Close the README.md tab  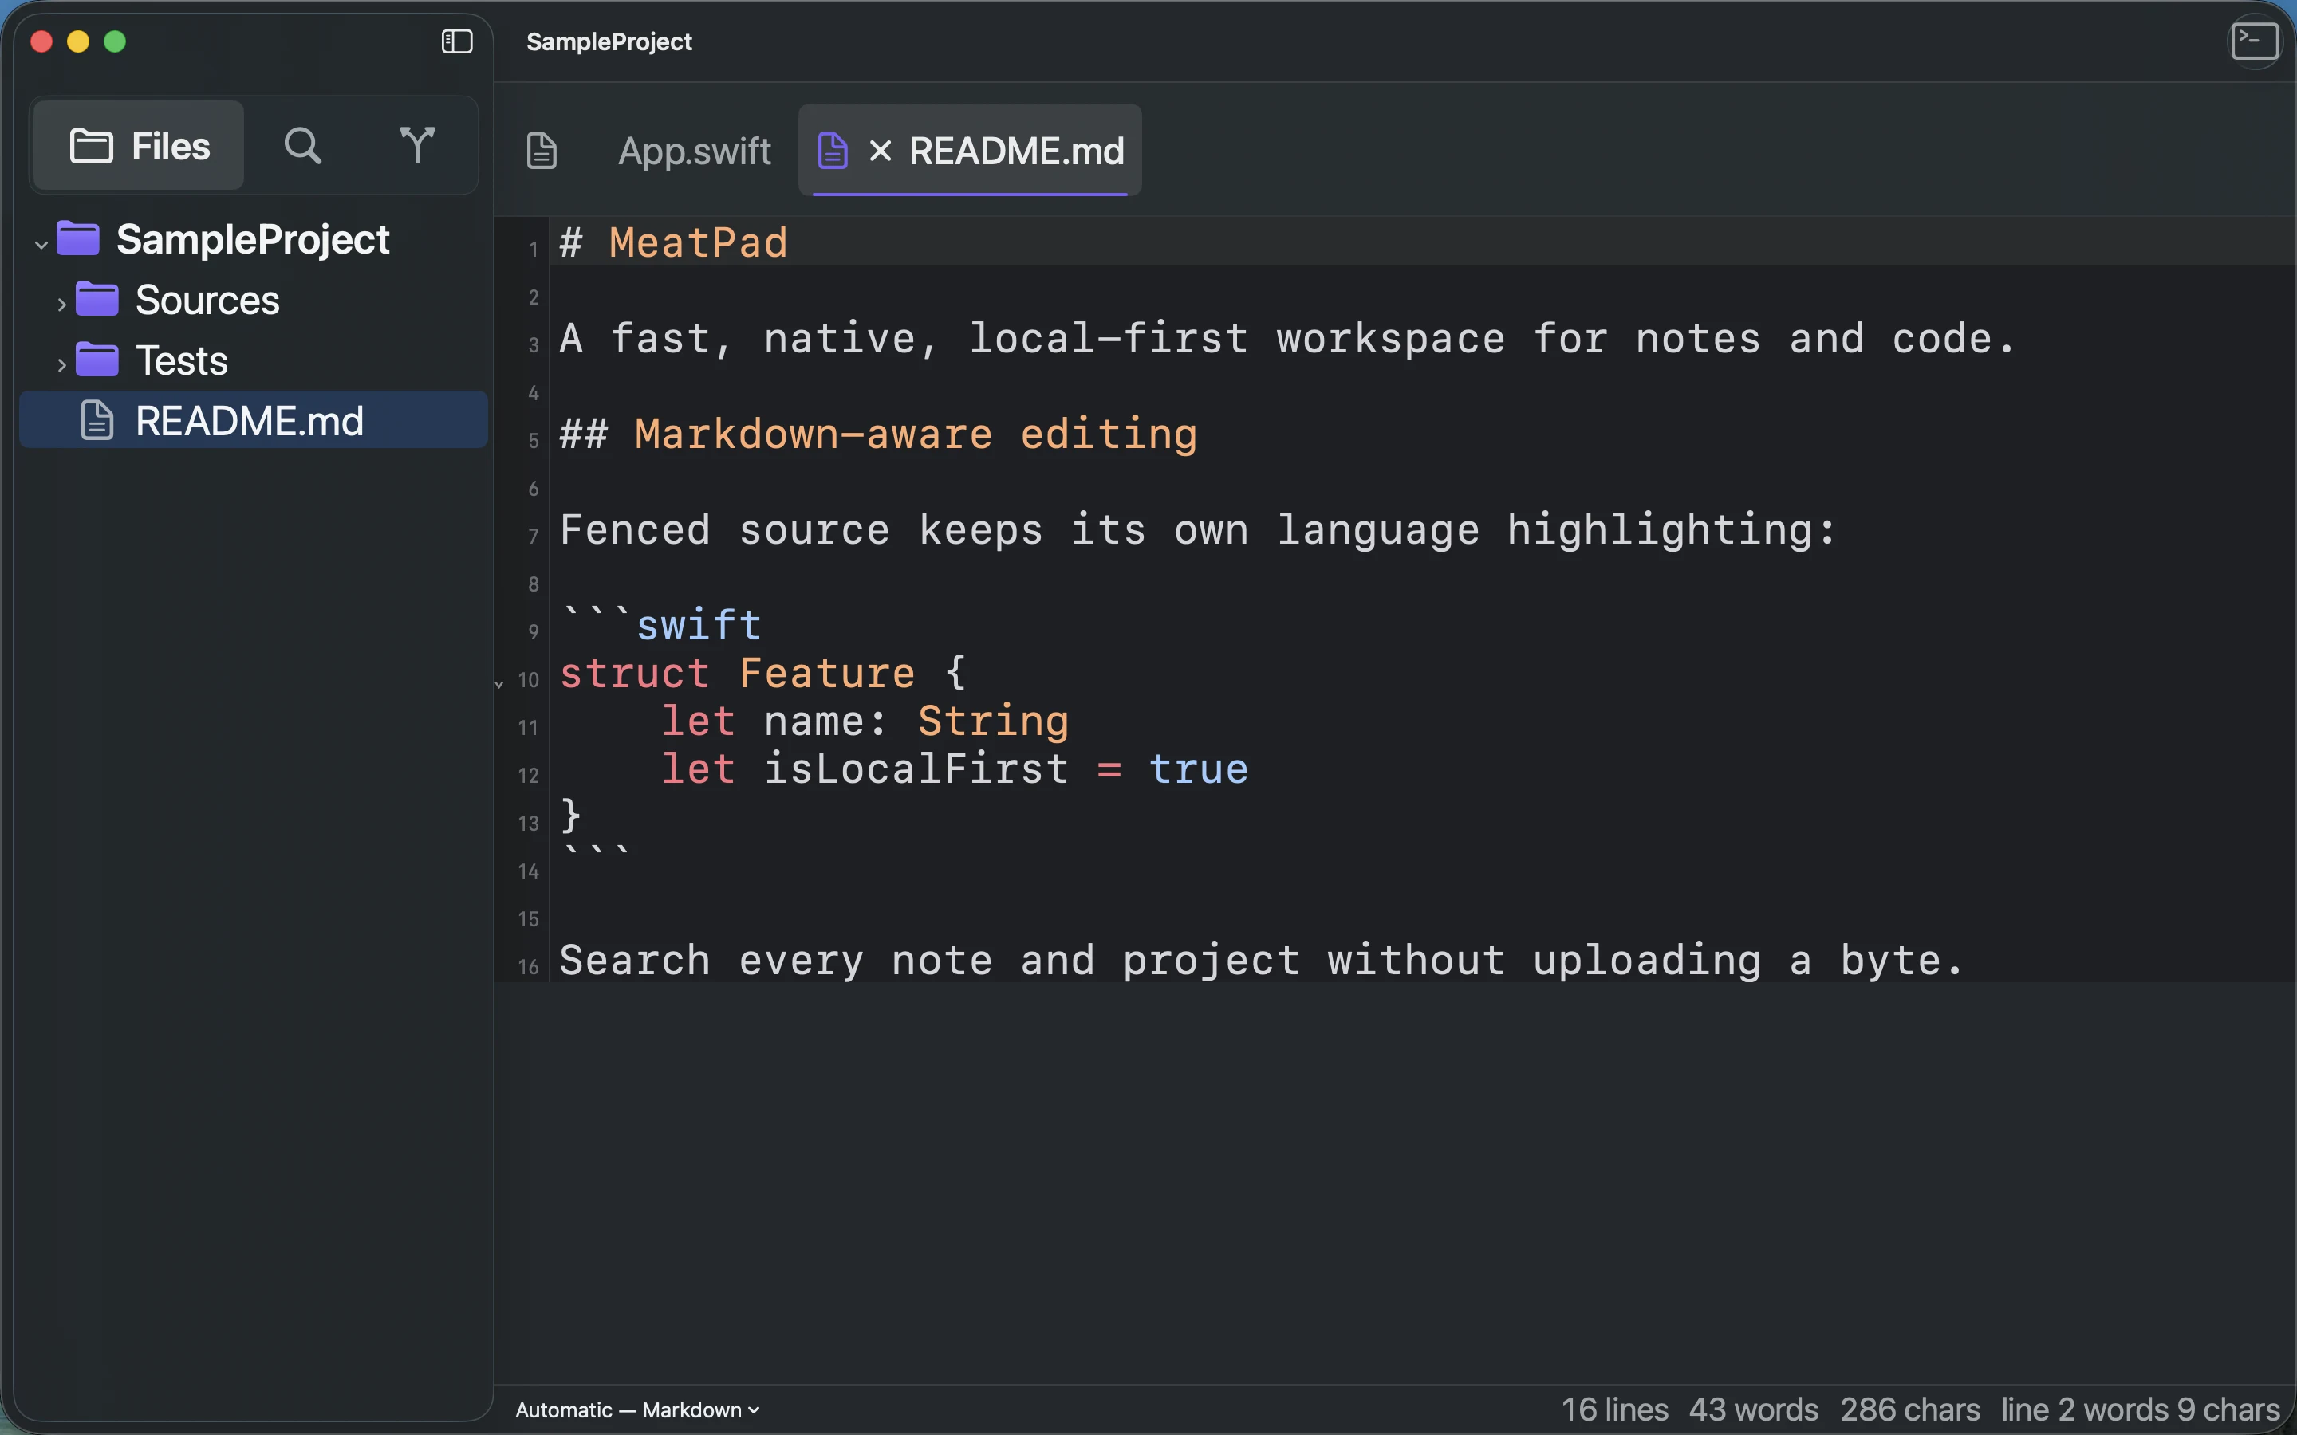880,151
